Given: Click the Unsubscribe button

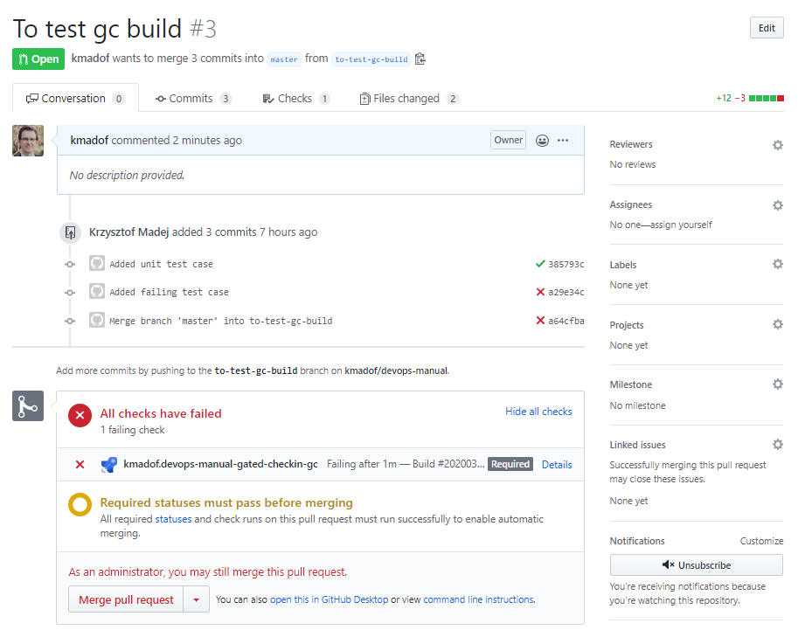Looking at the screenshot, I should click(696, 564).
